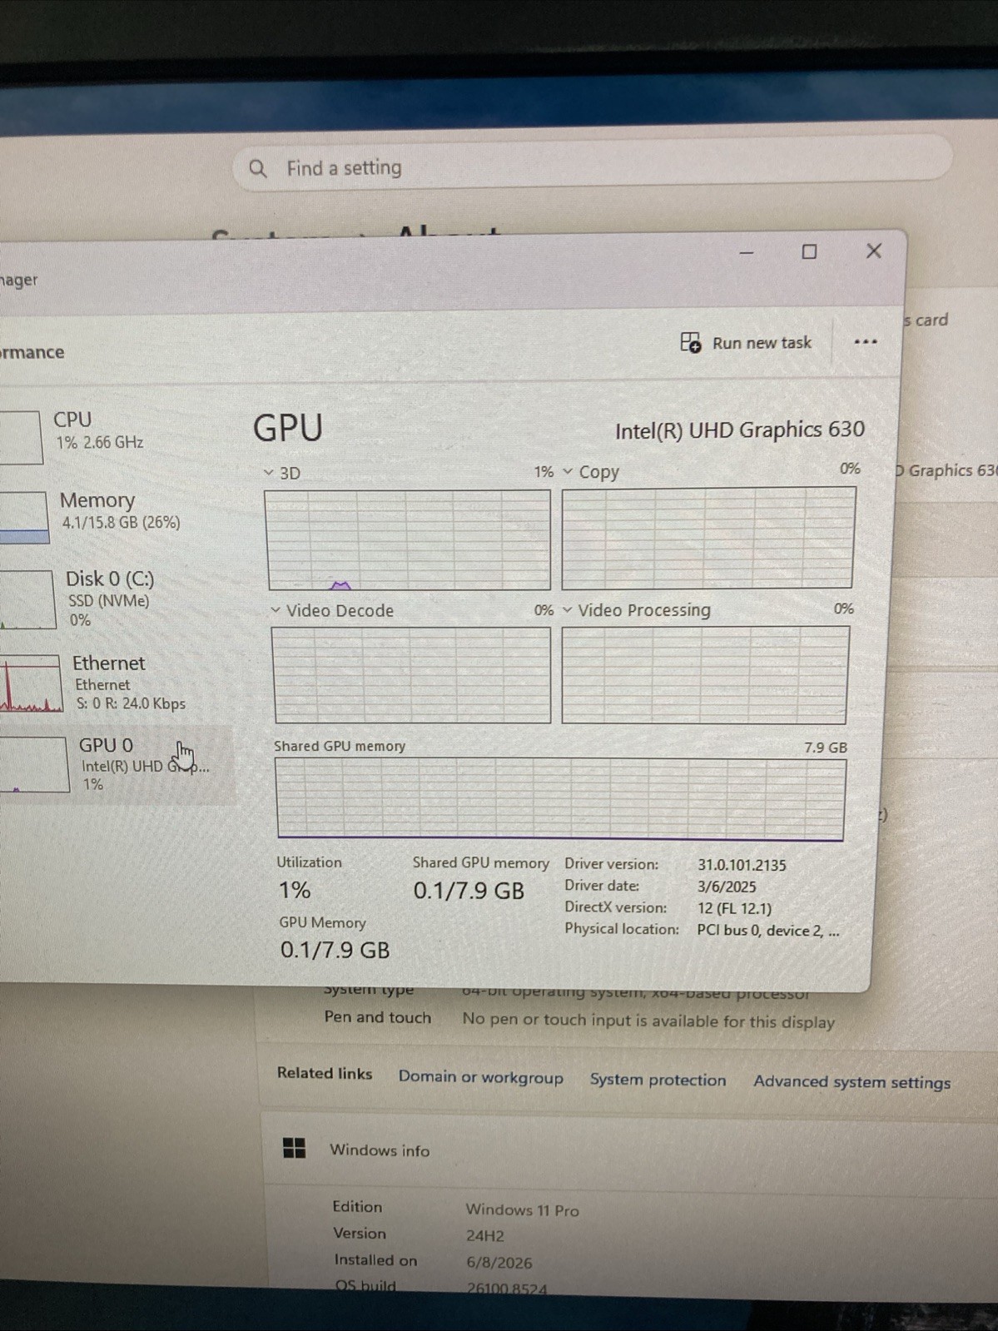This screenshot has width=998, height=1331.
Task: Click the Shared GPU memory graph
Action: [560, 798]
